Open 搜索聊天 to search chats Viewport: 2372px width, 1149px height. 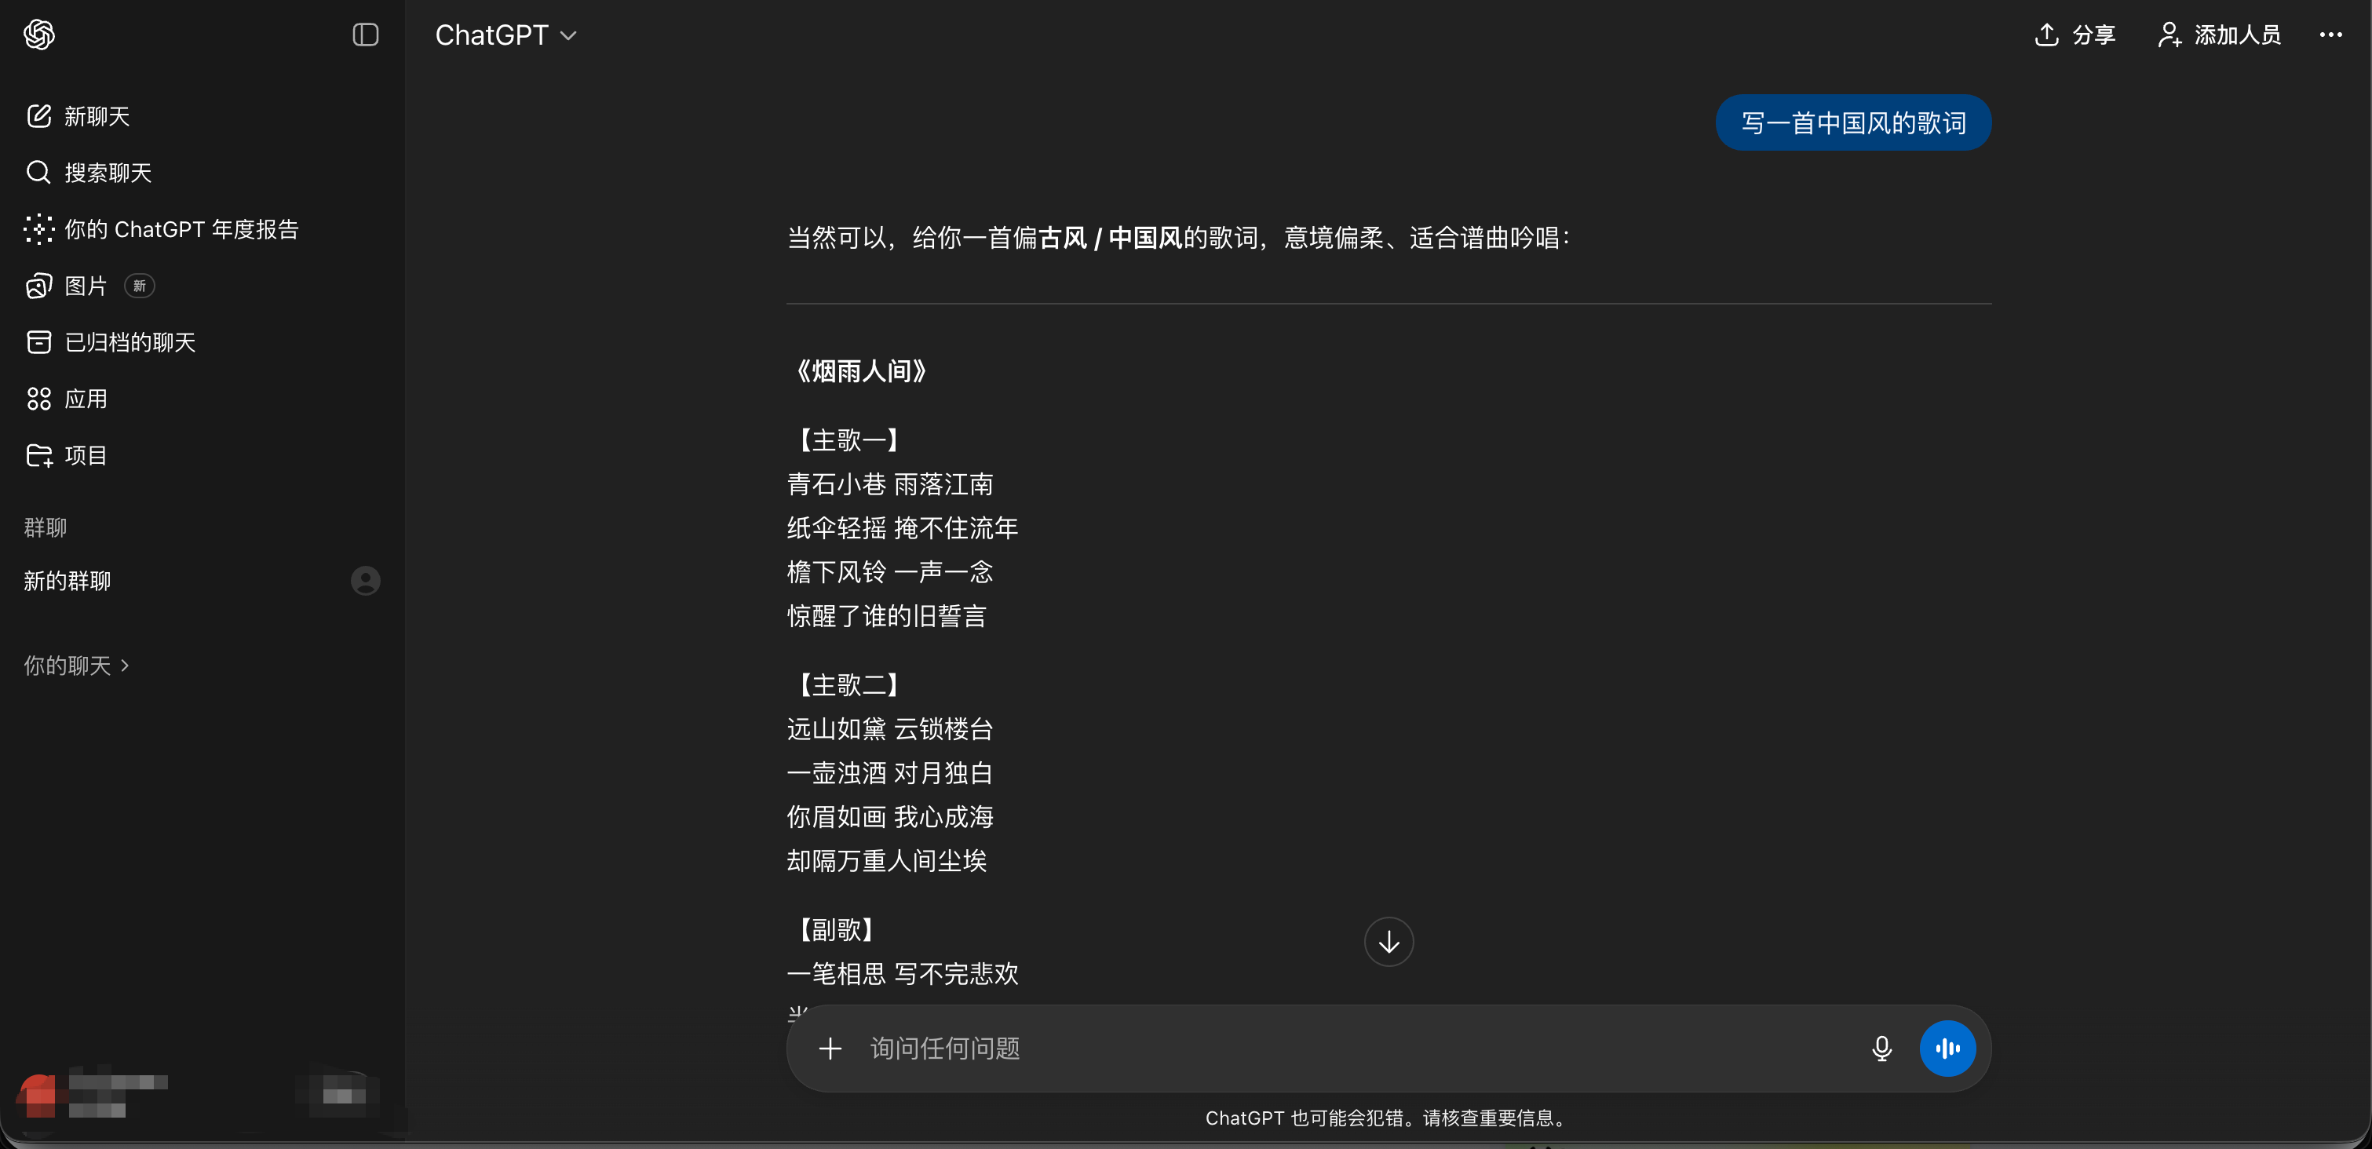(x=108, y=172)
